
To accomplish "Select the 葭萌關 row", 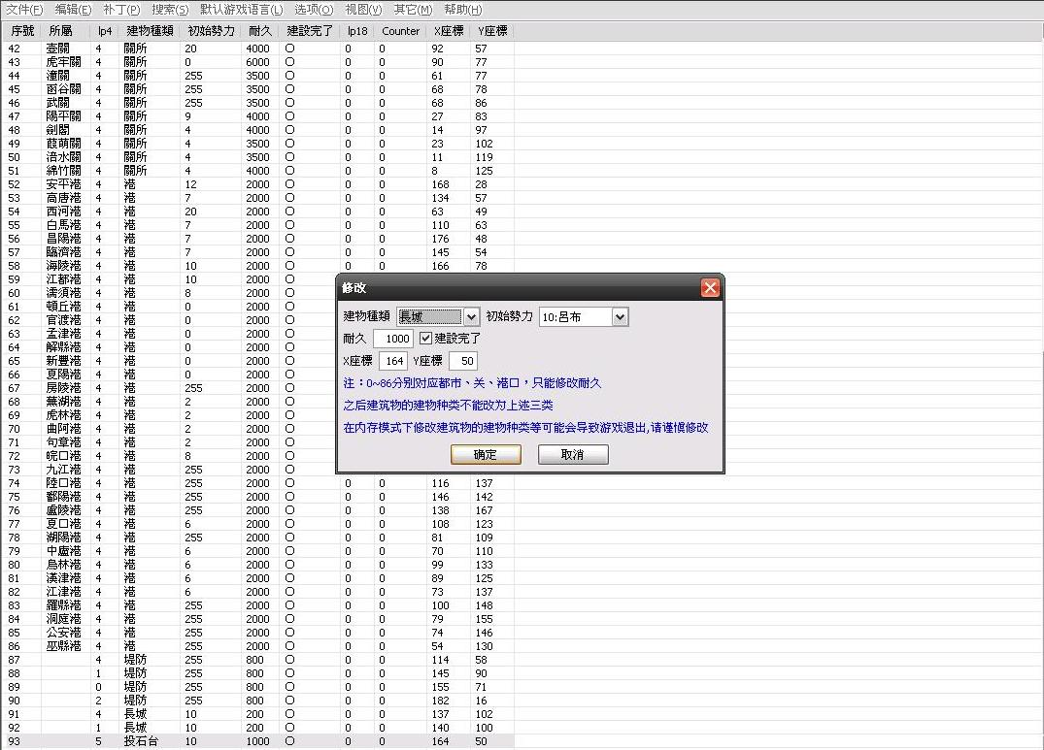I will tap(258, 144).
